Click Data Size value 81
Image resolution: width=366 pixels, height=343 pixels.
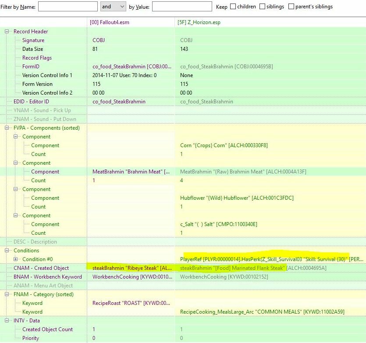[95, 49]
